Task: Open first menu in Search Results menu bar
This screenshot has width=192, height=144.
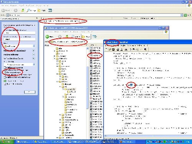Action: [5, 6]
